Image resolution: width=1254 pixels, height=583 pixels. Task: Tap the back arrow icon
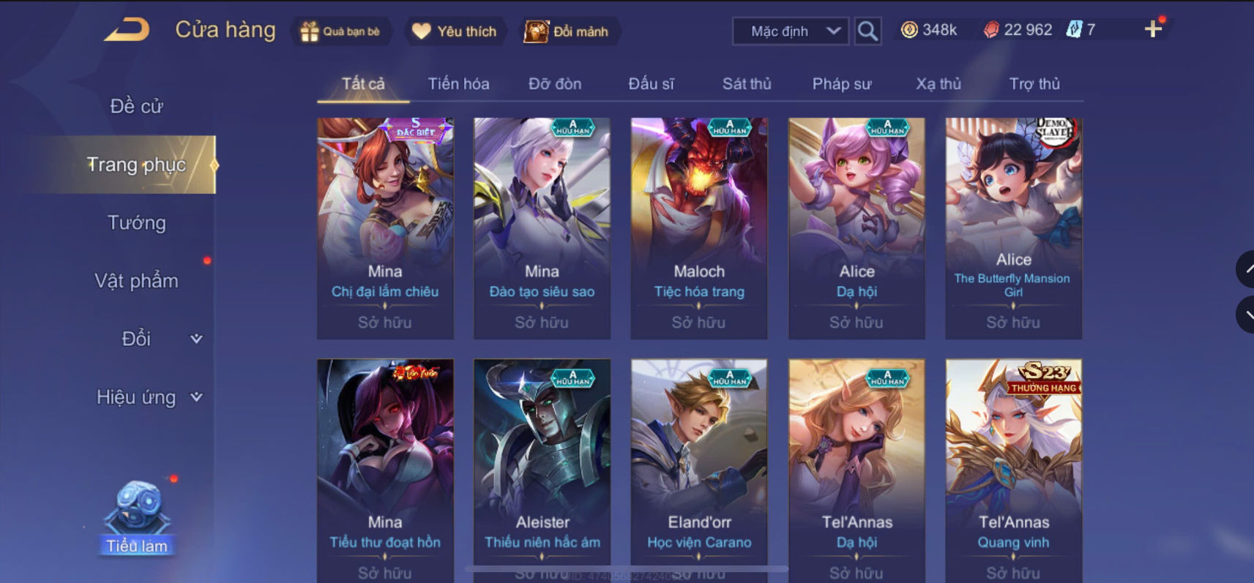coord(127,30)
